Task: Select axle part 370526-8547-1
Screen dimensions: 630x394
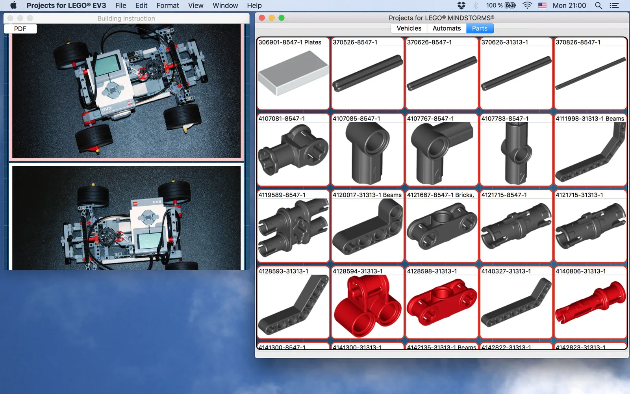Action: pyautogui.click(x=367, y=74)
